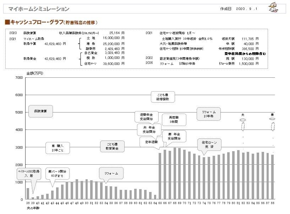Click the halo icon under the 夫 label
Image resolution: width=290 pixels, height=214 pixels.
point(243,120)
